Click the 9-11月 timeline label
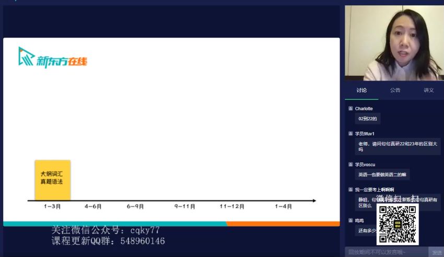The width and height of the screenshot is (444, 257). [185, 207]
